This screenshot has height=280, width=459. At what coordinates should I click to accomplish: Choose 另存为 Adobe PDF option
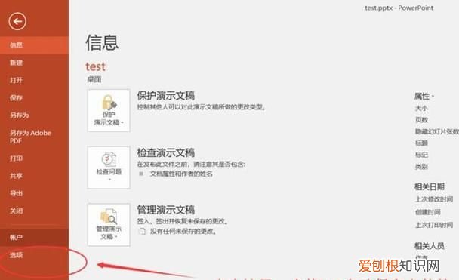34,137
